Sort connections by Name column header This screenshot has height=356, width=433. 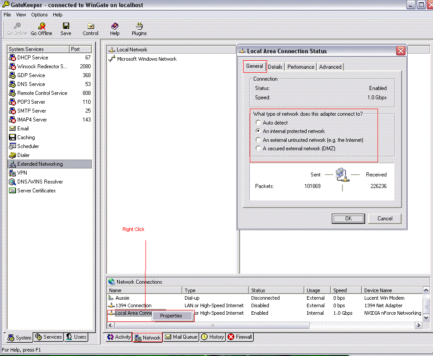(x=145, y=290)
